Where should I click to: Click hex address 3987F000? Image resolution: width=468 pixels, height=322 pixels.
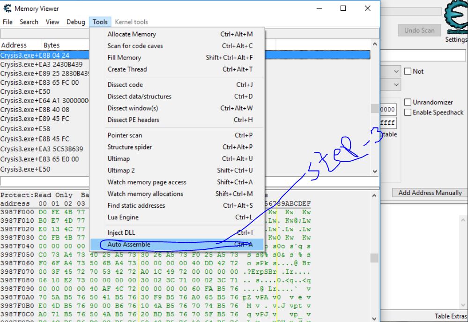(x=17, y=212)
